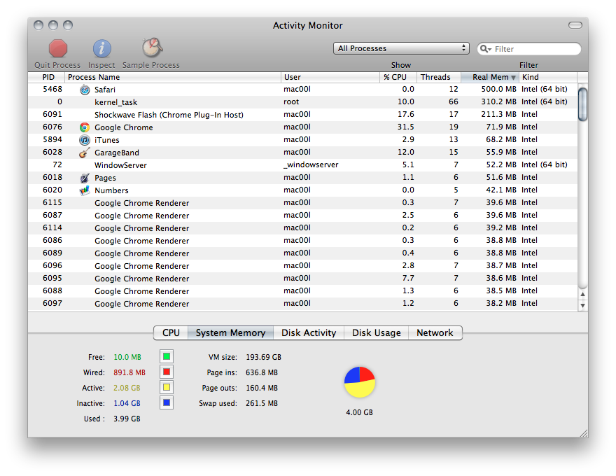616x476 pixels.
Task: Click the magnifier icon in Filter field
Action: [486, 49]
